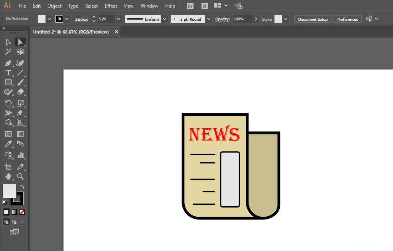Pick the Paintbrush tool
The width and height of the screenshot is (393, 251).
click(x=20, y=82)
